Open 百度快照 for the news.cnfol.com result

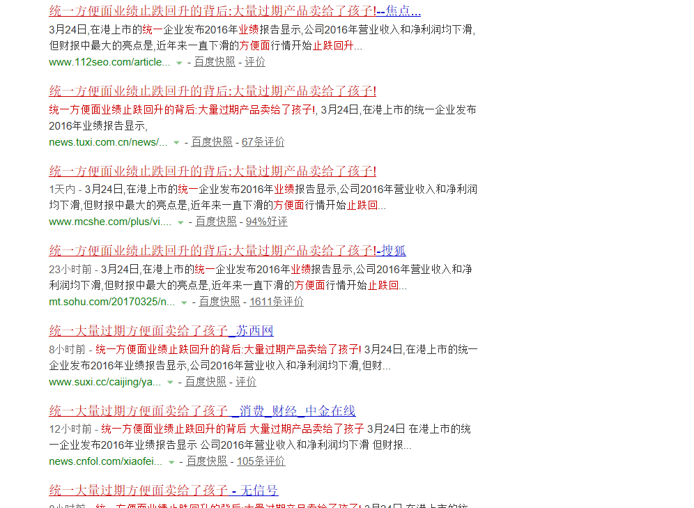pos(207,461)
